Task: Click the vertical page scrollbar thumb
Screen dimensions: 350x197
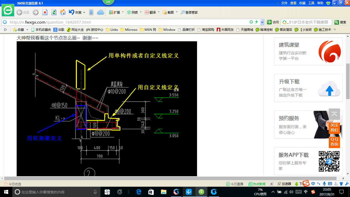Action: [348, 81]
